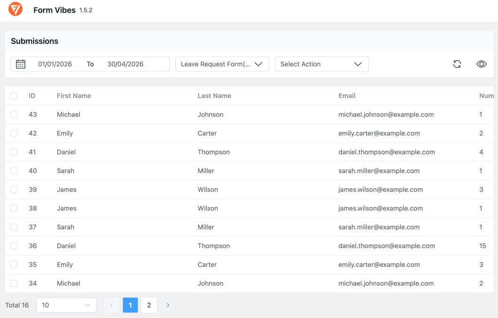The height and width of the screenshot is (318, 498).
Task: Select checkbox for submission 38
Action: click(x=14, y=208)
